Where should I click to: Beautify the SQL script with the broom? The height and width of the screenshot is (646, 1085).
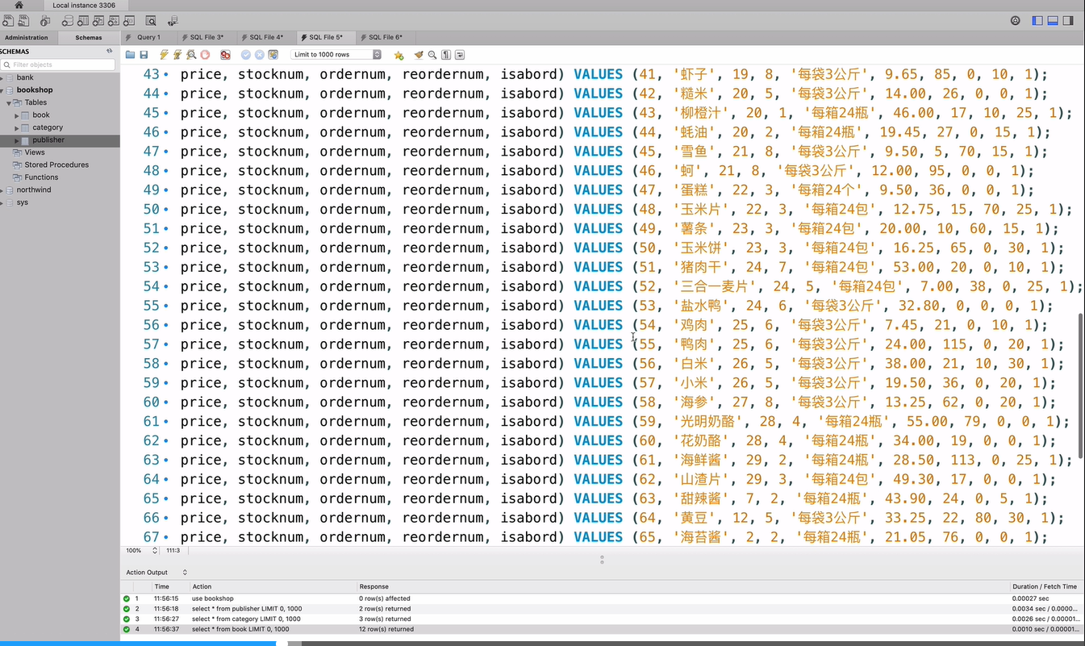tap(419, 55)
